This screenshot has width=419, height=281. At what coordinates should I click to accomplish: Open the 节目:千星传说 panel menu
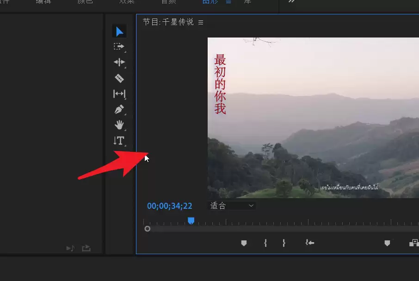tap(201, 23)
